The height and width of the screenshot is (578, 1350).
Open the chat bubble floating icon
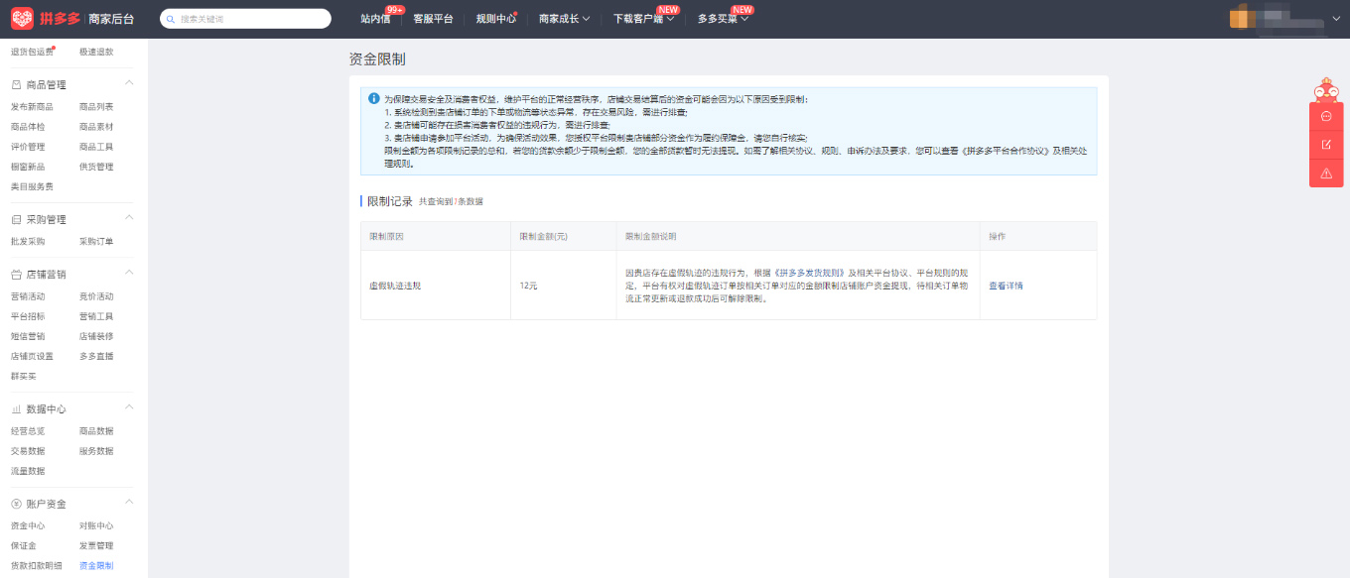coord(1326,116)
